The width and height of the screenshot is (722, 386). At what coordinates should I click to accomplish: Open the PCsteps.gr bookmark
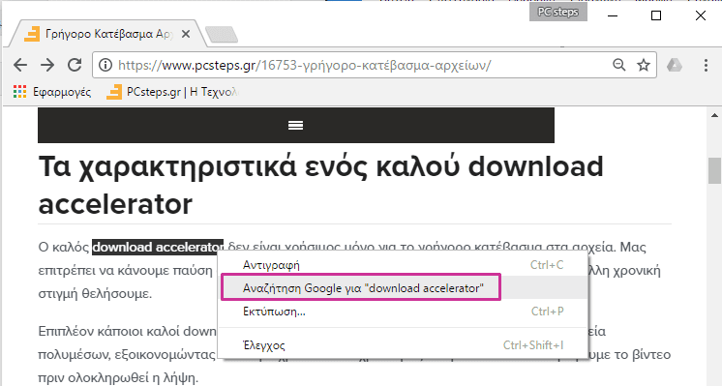(x=171, y=92)
